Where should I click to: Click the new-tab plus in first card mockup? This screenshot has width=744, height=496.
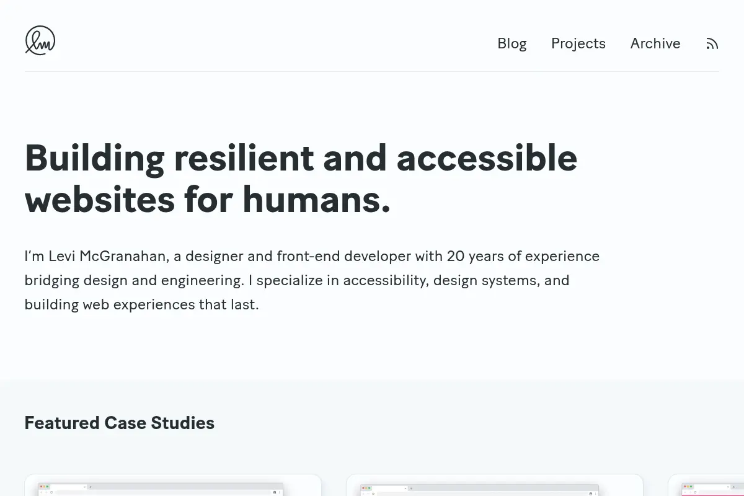[x=91, y=487]
